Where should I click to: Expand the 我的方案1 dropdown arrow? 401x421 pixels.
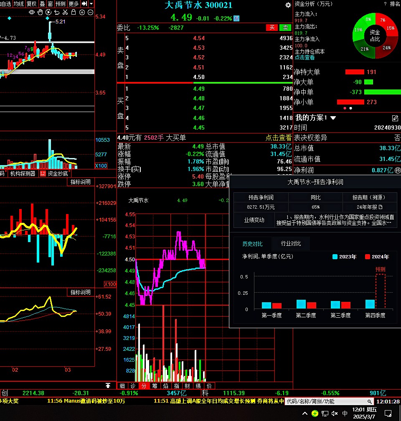tap(333, 118)
